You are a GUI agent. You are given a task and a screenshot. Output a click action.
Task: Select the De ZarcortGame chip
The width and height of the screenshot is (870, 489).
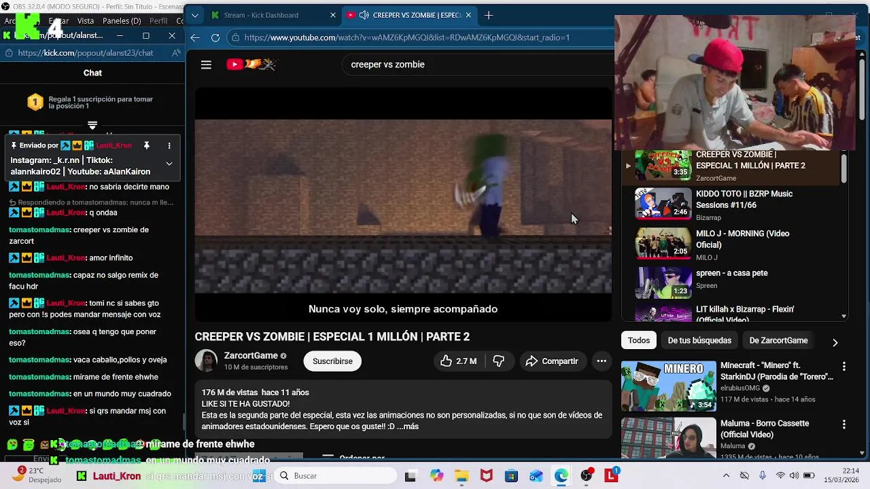pyautogui.click(x=778, y=340)
